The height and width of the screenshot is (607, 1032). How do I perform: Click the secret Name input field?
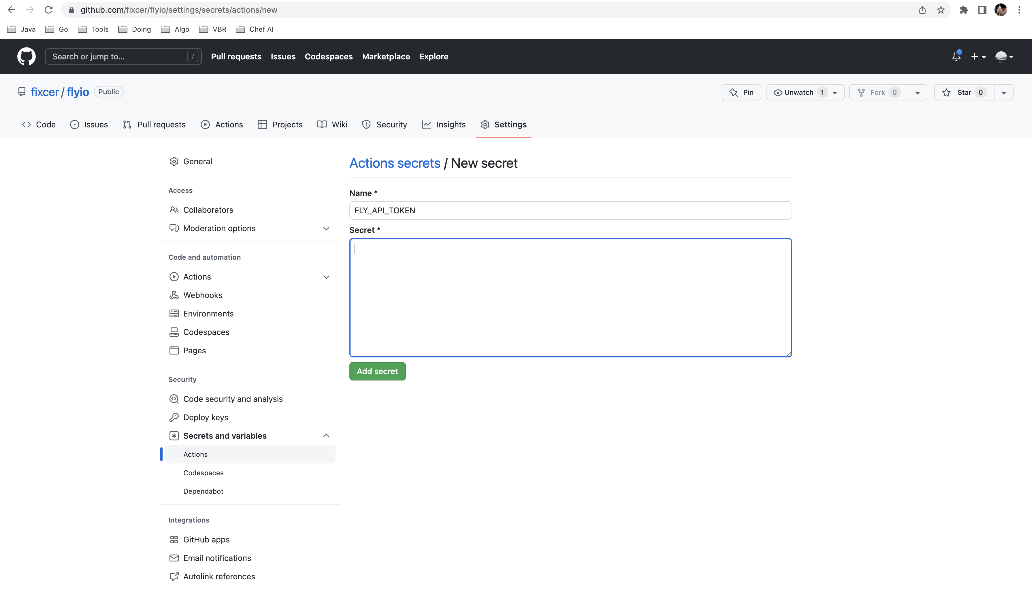(570, 210)
